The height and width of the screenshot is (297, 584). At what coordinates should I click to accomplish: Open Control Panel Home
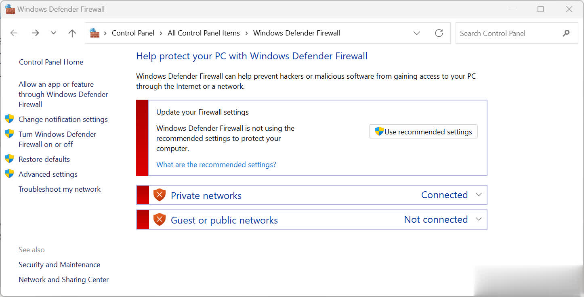[x=51, y=62]
